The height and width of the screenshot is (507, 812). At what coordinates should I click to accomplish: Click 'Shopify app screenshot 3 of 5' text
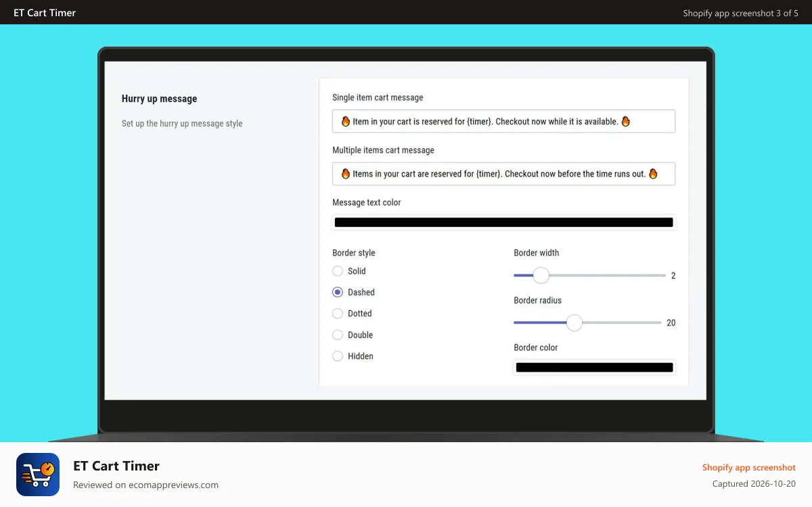pyautogui.click(x=740, y=13)
